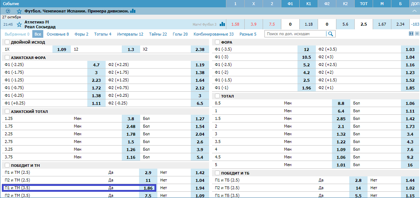The image size is (420, 198).
Task: Open the Таймы 22 tab
Action: [x=158, y=34]
